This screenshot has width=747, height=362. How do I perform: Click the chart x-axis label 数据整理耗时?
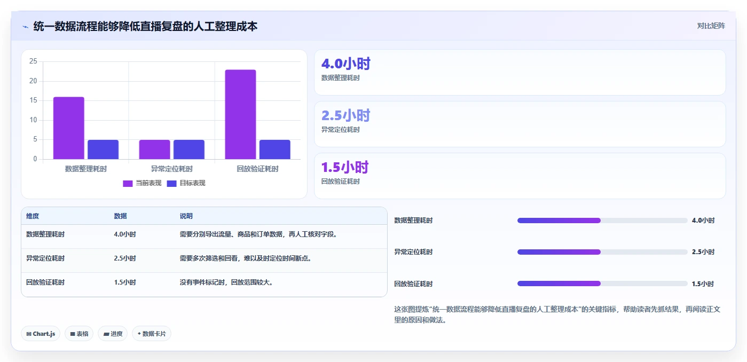[x=86, y=169]
